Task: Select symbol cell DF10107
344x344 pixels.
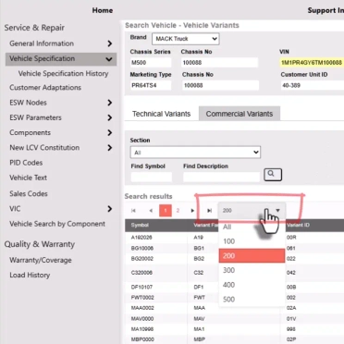Action: click(x=141, y=287)
